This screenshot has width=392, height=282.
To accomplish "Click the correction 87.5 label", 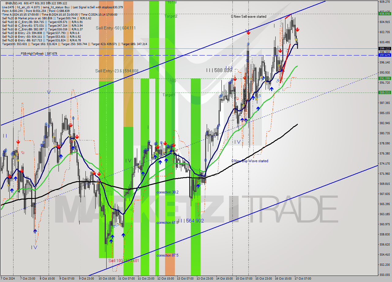I will [168, 255].
